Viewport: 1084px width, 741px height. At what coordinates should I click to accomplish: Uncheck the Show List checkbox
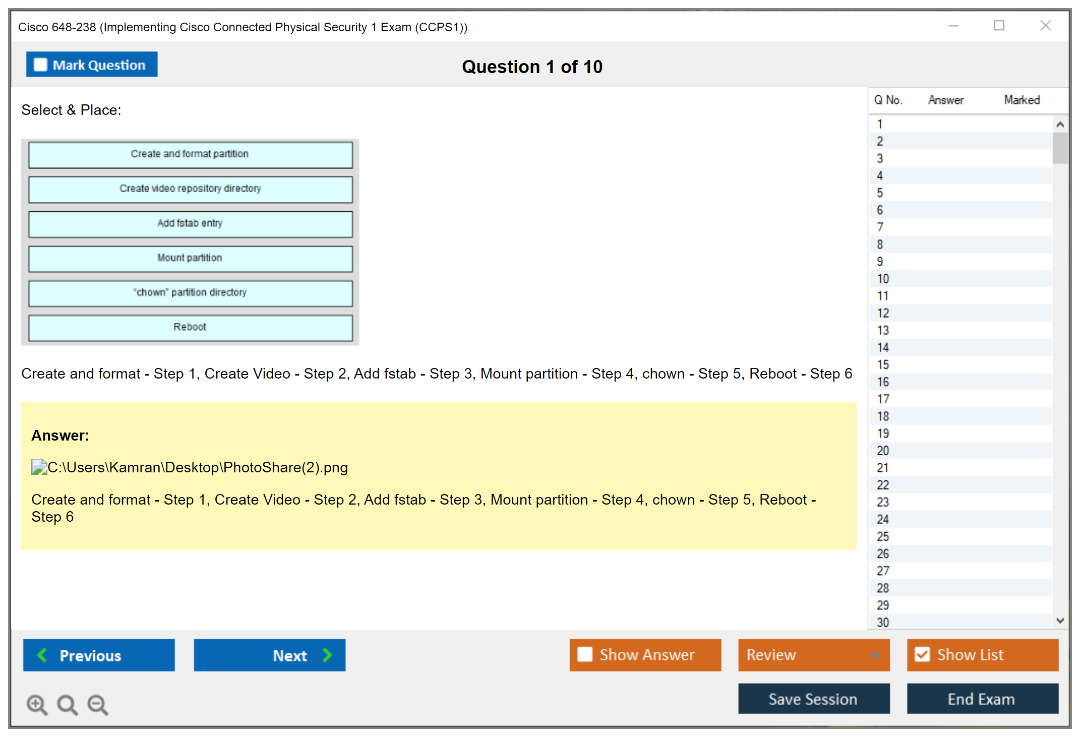[x=922, y=654]
